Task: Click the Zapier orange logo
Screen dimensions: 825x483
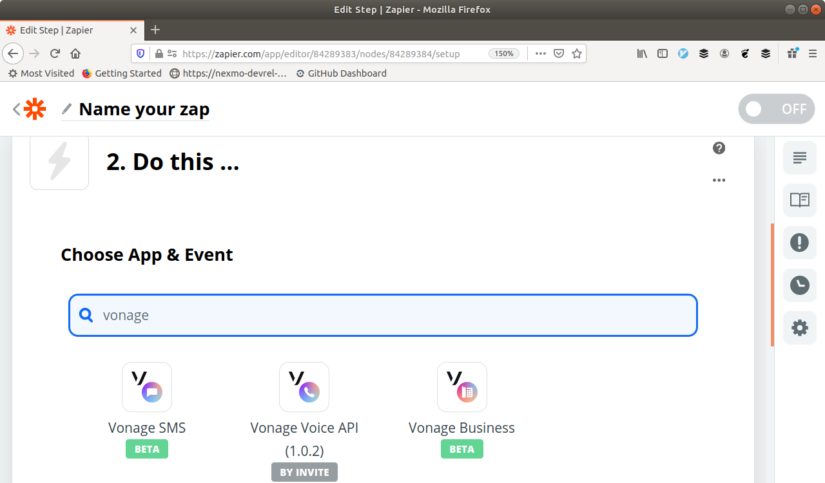Action: tap(35, 109)
